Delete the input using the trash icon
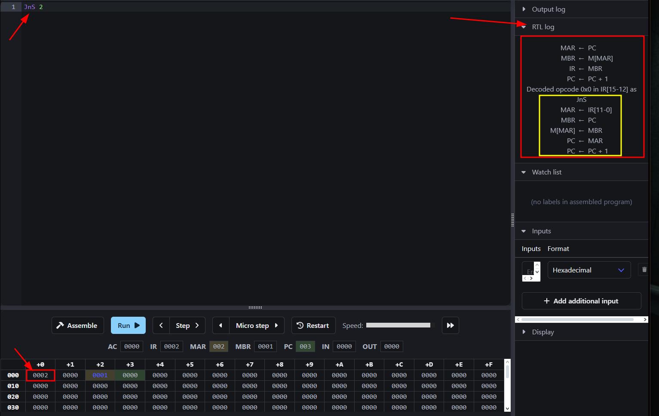Screen dimensions: 659x416 tap(644, 270)
